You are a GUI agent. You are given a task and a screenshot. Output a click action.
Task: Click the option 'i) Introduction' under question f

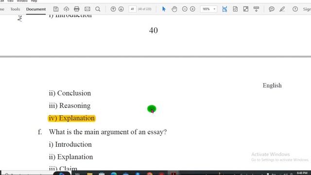click(70, 144)
